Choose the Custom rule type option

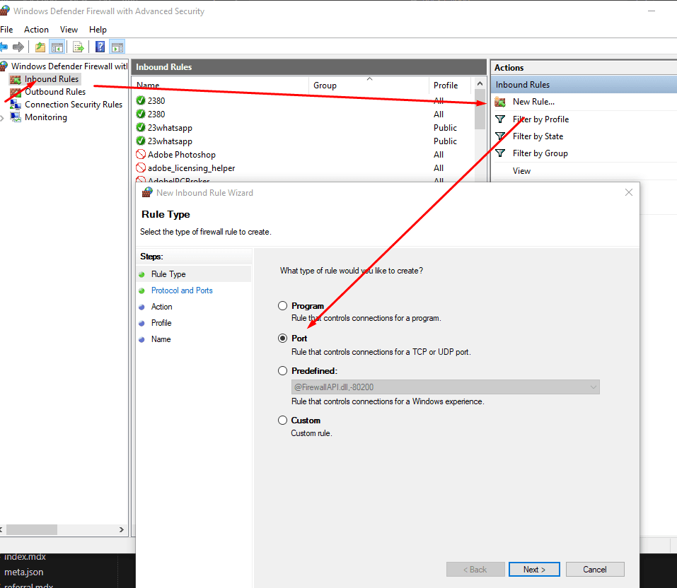pos(283,421)
